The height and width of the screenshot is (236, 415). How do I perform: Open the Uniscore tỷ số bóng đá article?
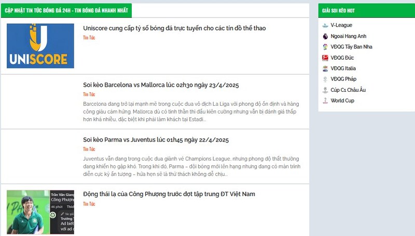(x=174, y=28)
